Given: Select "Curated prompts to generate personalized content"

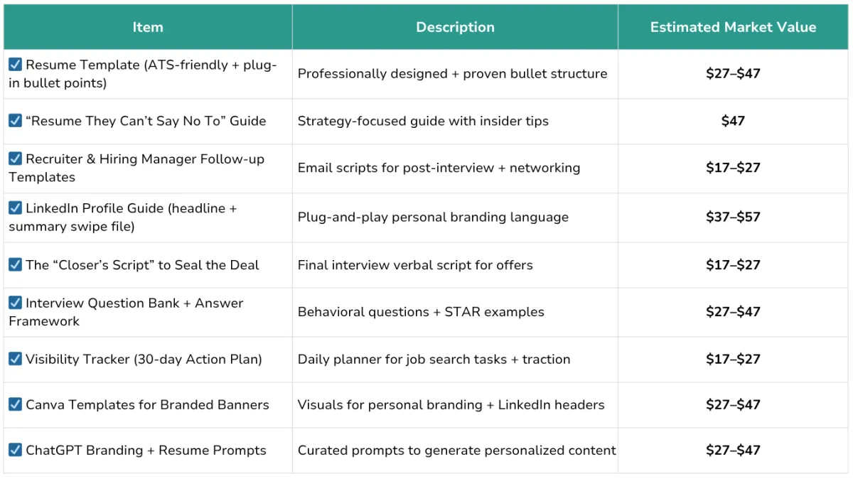Looking at the screenshot, I should 457,450.
